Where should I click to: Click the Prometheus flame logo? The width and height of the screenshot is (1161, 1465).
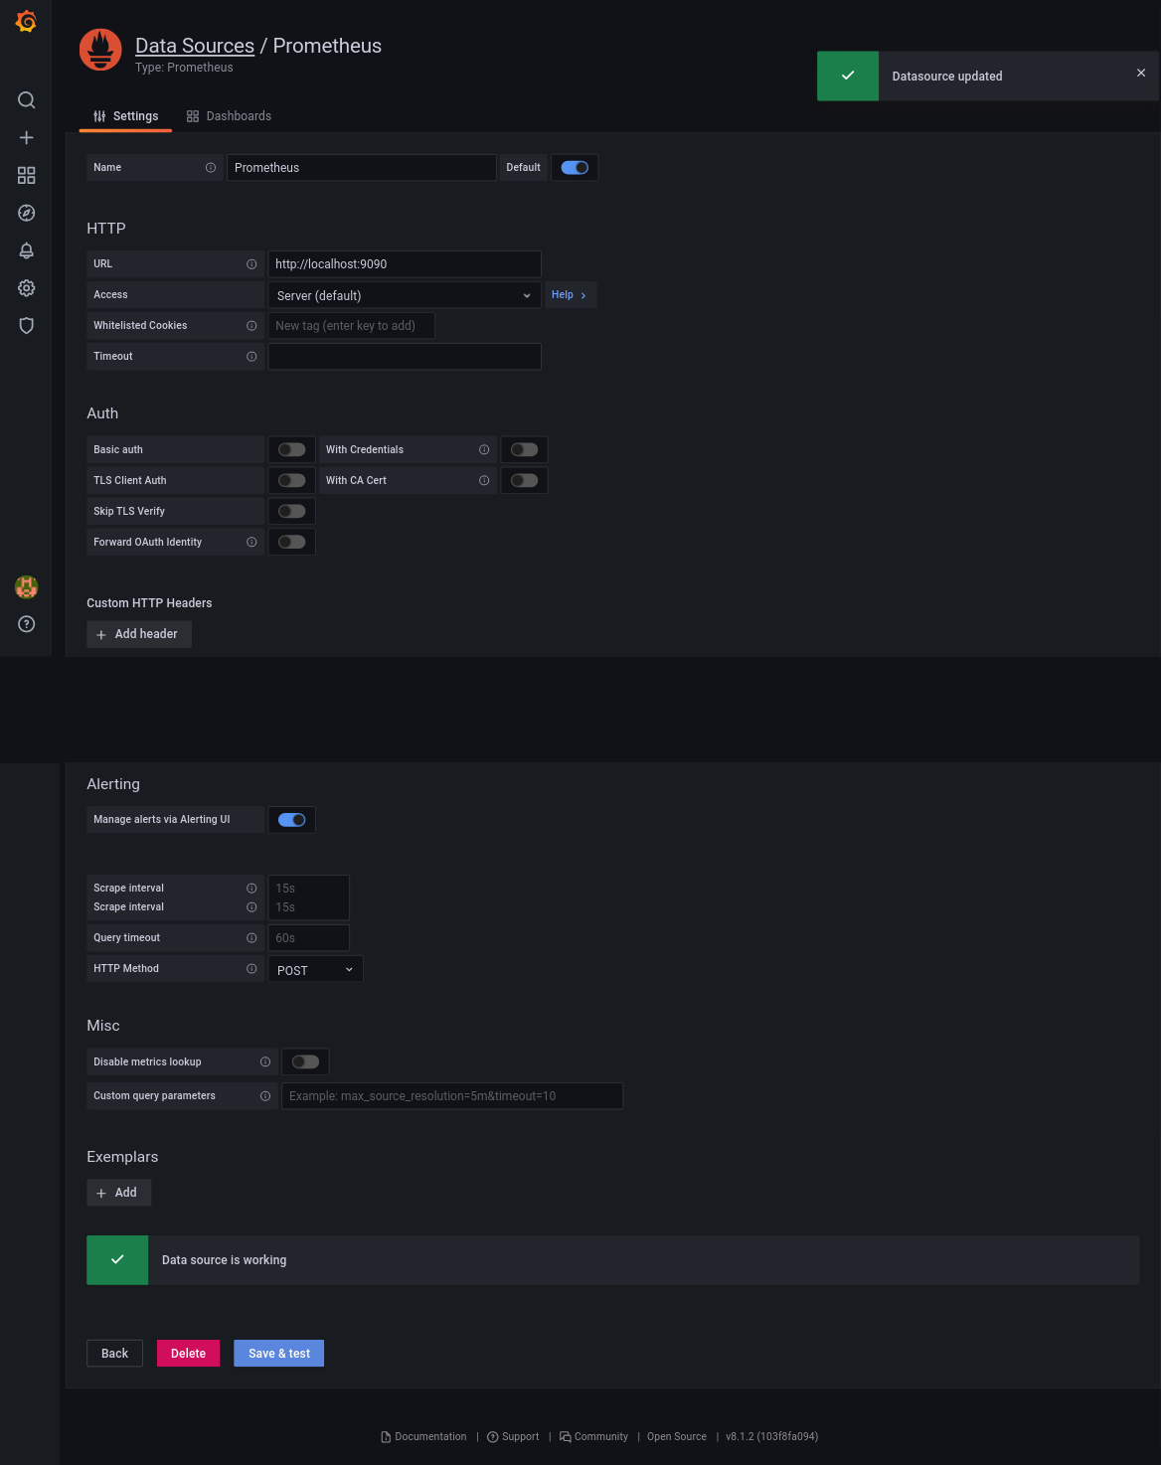pyautogui.click(x=100, y=50)
